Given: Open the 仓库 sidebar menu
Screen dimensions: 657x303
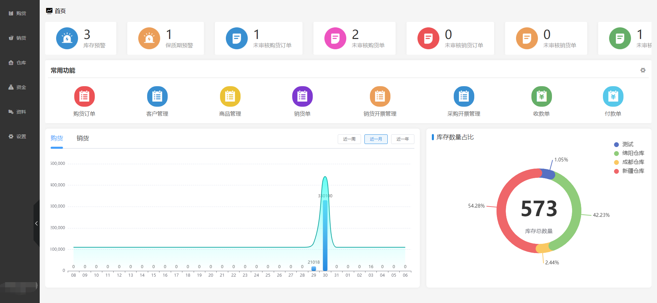Looking at the screenshot, I should 17,63.
